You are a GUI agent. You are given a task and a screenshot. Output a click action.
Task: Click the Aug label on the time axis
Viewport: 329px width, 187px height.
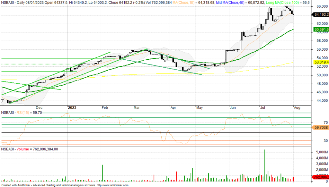[x=297, y=108]
